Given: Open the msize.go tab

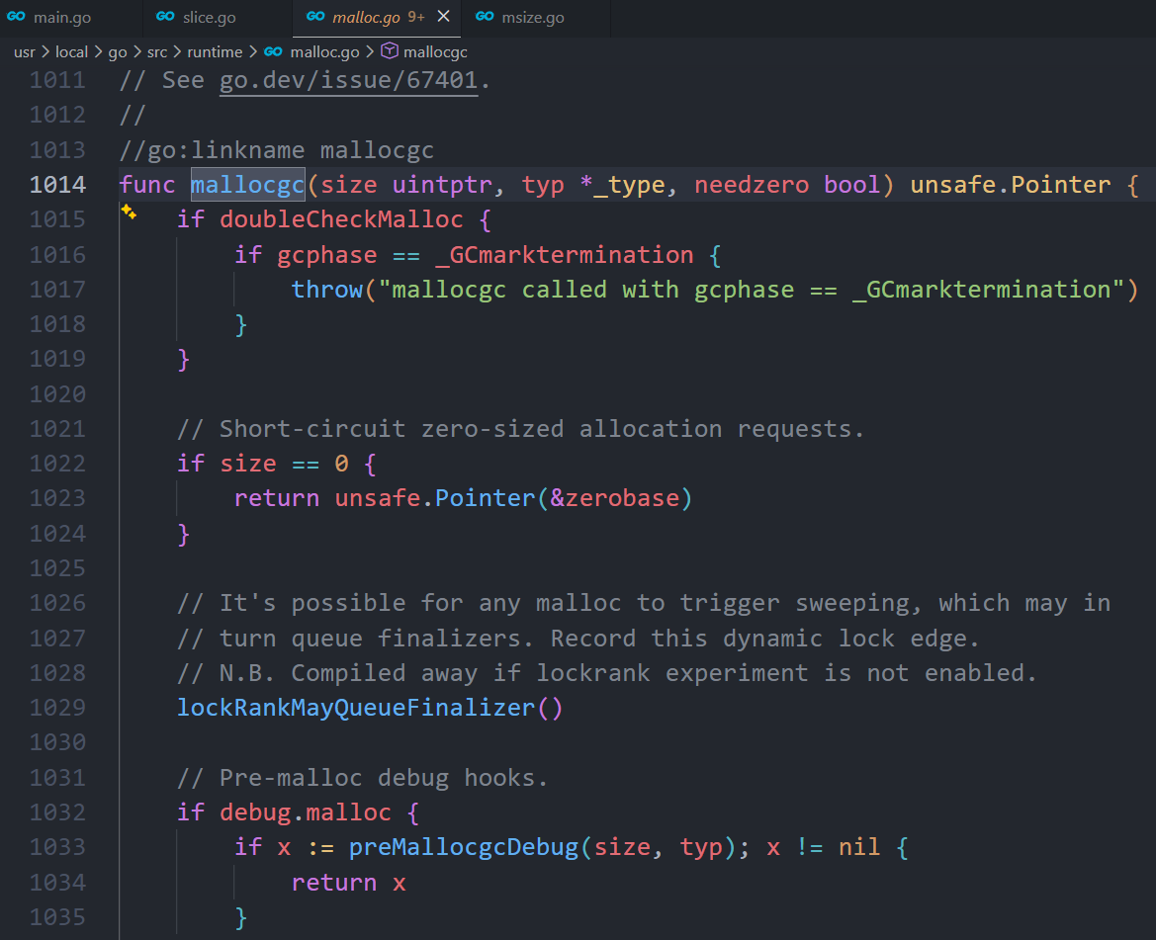Looking at the screenshot, I should point(532,18).
